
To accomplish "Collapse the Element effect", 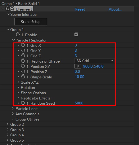I will point(3,9).
